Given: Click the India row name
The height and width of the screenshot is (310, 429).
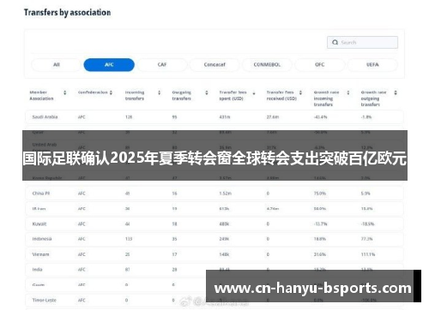Looking at the screenshot, I should coord(37,270).
